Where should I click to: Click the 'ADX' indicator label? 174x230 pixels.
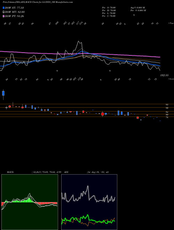click(x=66, y=172)
